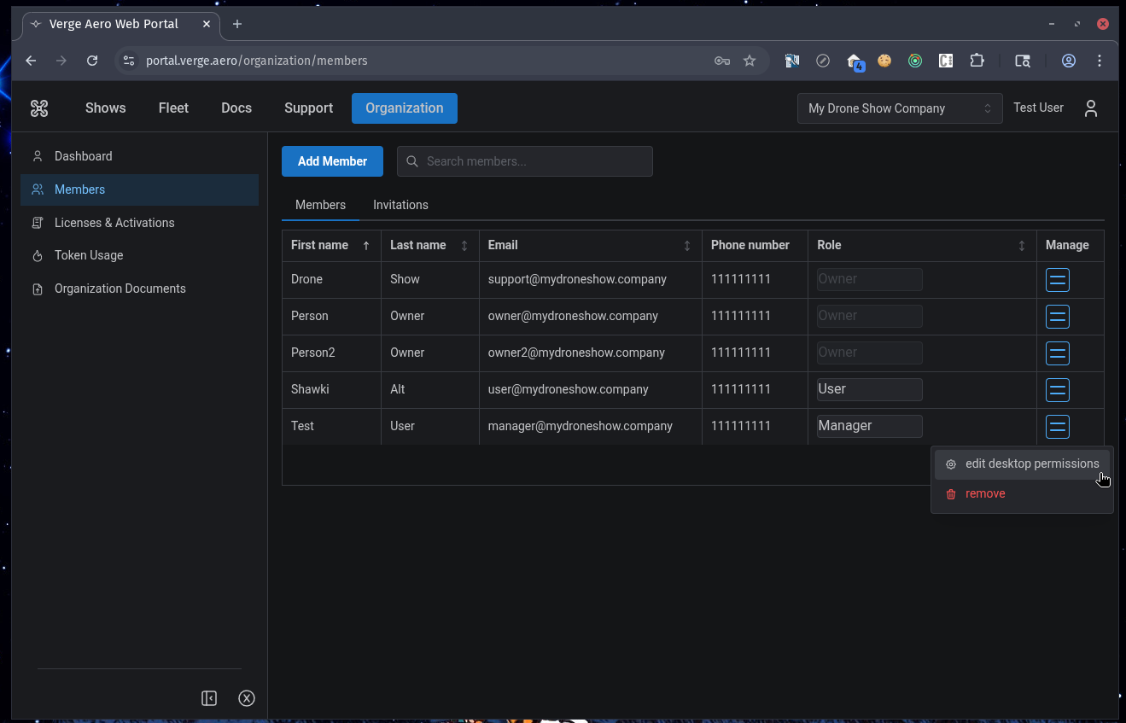
Task: Open browser extensions puzzle icon
Action: point(977,61)
